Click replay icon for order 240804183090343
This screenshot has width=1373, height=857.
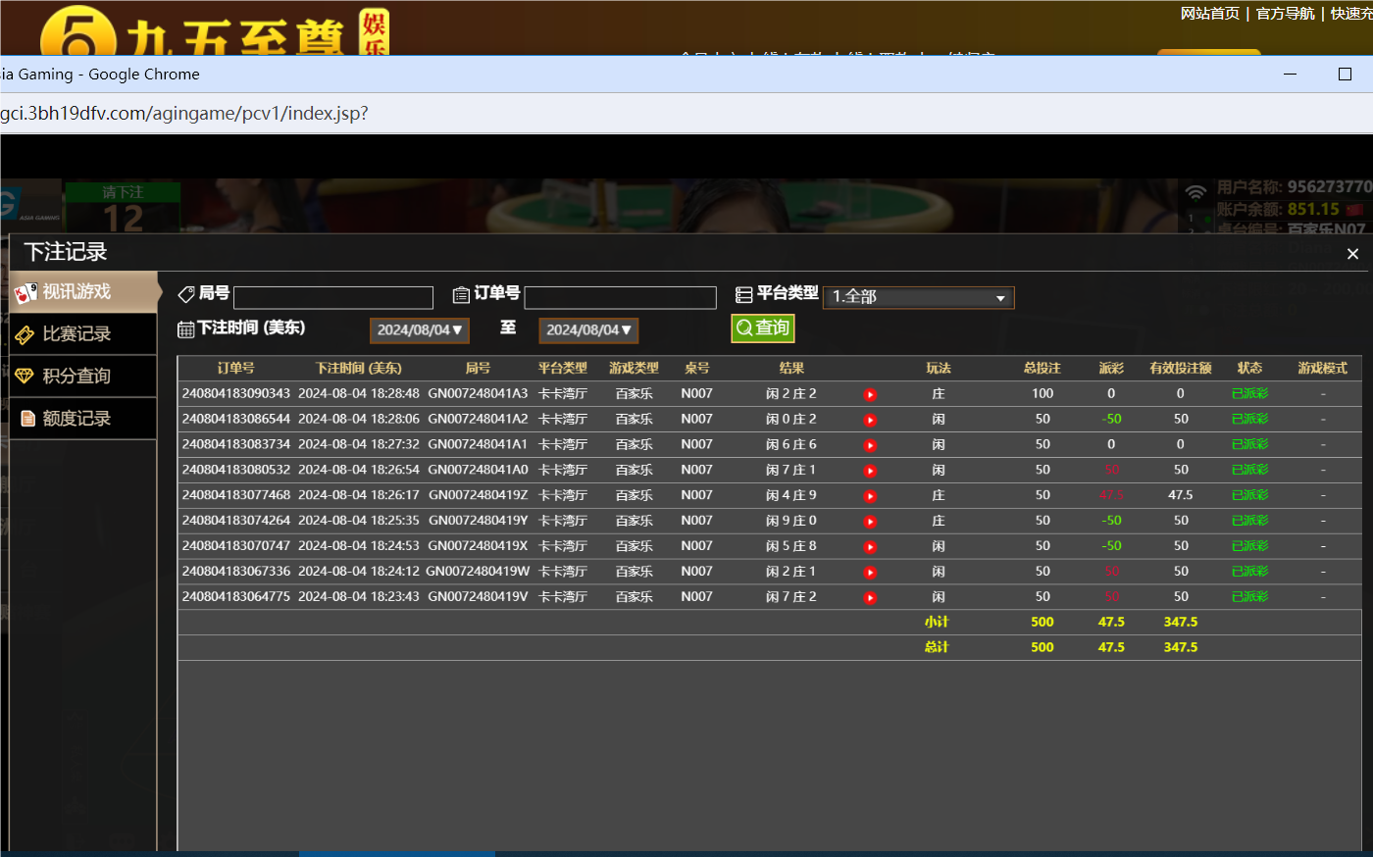click(870, 394)
